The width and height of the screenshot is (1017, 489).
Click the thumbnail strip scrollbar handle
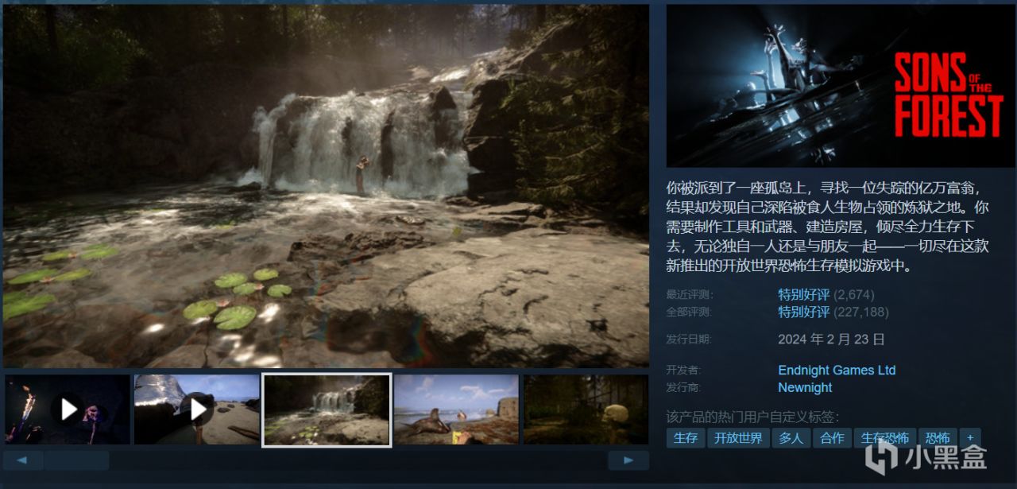(x=76, y=460)
